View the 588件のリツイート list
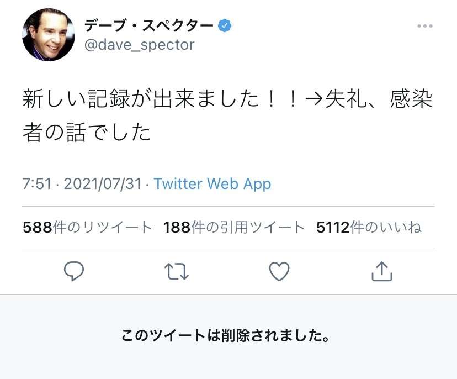This screenshot has height=379, width=457. (x=87, y=227)
